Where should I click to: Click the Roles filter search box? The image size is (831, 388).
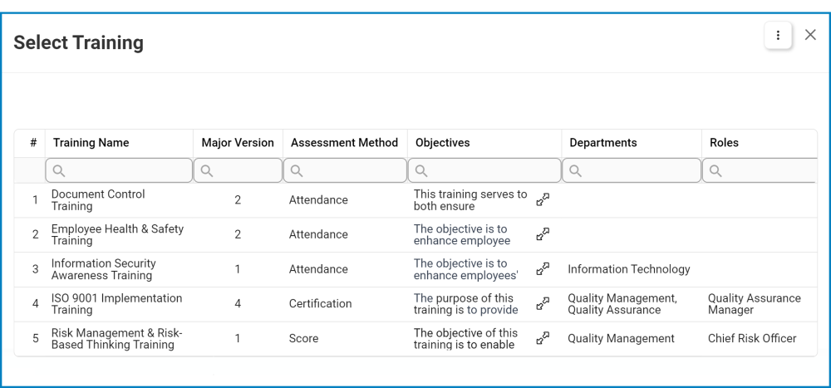pos(760,171)
